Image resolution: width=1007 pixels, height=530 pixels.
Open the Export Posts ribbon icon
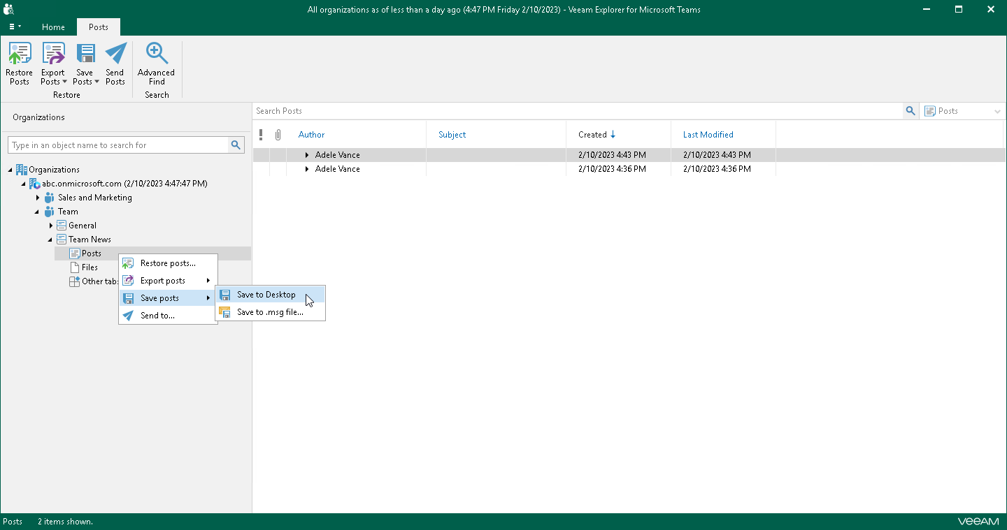(x=53, y=54)
